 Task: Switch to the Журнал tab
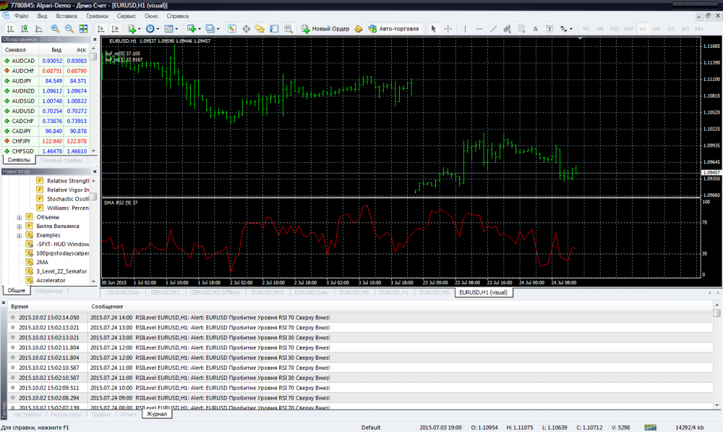tap(156, 415)
